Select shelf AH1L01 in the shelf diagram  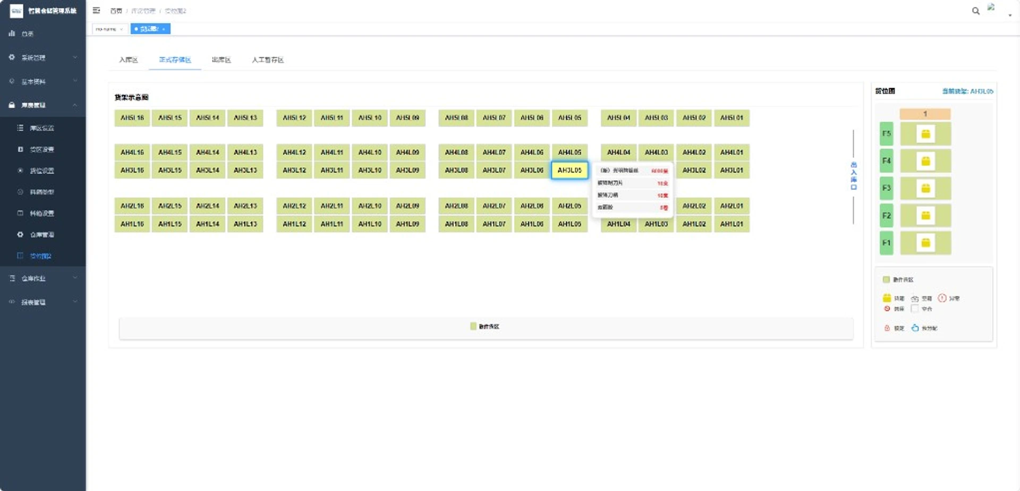732,224
